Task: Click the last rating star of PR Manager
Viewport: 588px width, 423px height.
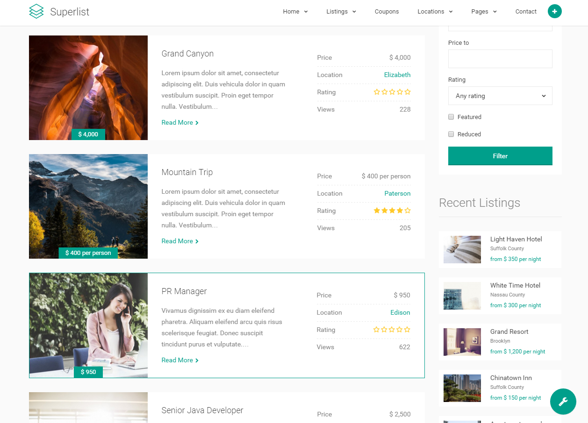Action: [x=407, y=330]
